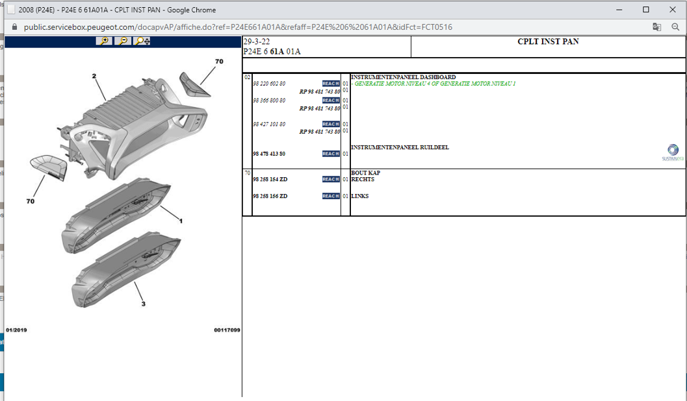Viewport: 687px width, 401px height.
Task: Select part number 98 366 800 80
Action: point(269,101)
